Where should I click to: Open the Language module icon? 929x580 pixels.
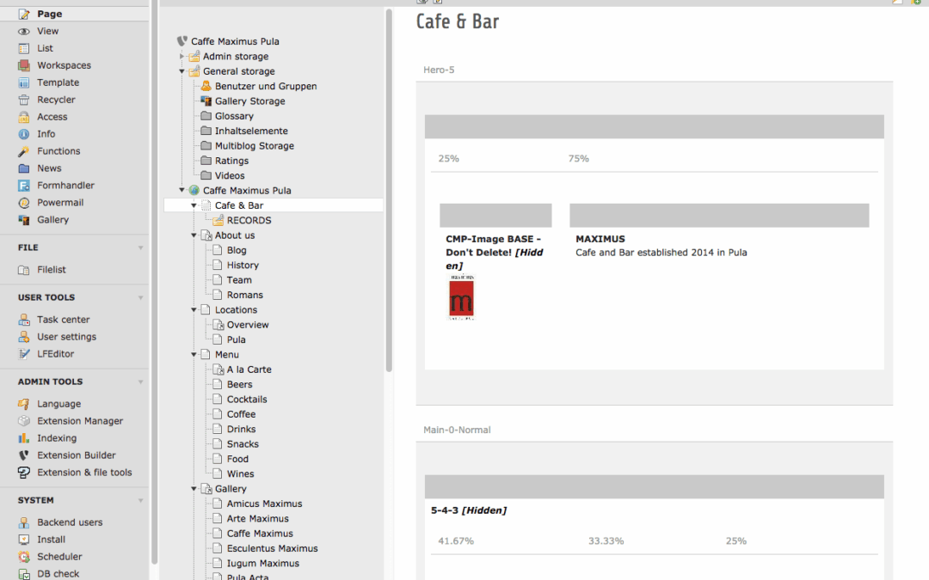[x=24, y=404]
